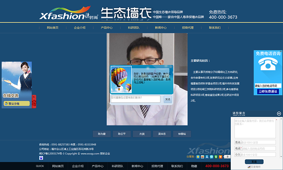Screen dimensions: 283x170
Task: Click the share count bubble showing 0
Action: 227,157
